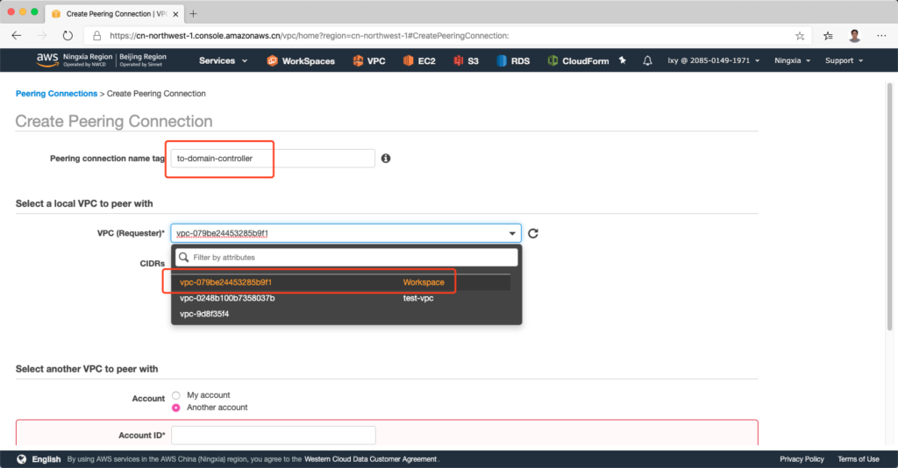Select the My account radio button
This screenshot has width=898, height=468.
click(176, 395)
